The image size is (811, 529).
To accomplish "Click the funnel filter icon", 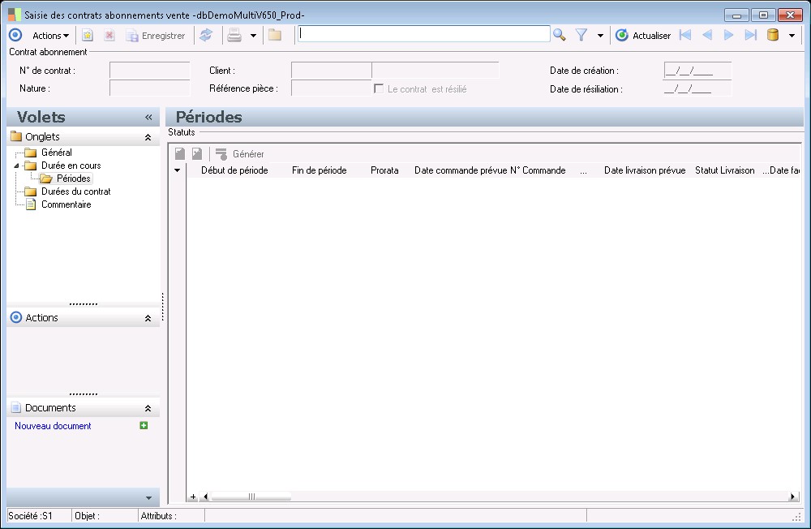I will [581, 35].
